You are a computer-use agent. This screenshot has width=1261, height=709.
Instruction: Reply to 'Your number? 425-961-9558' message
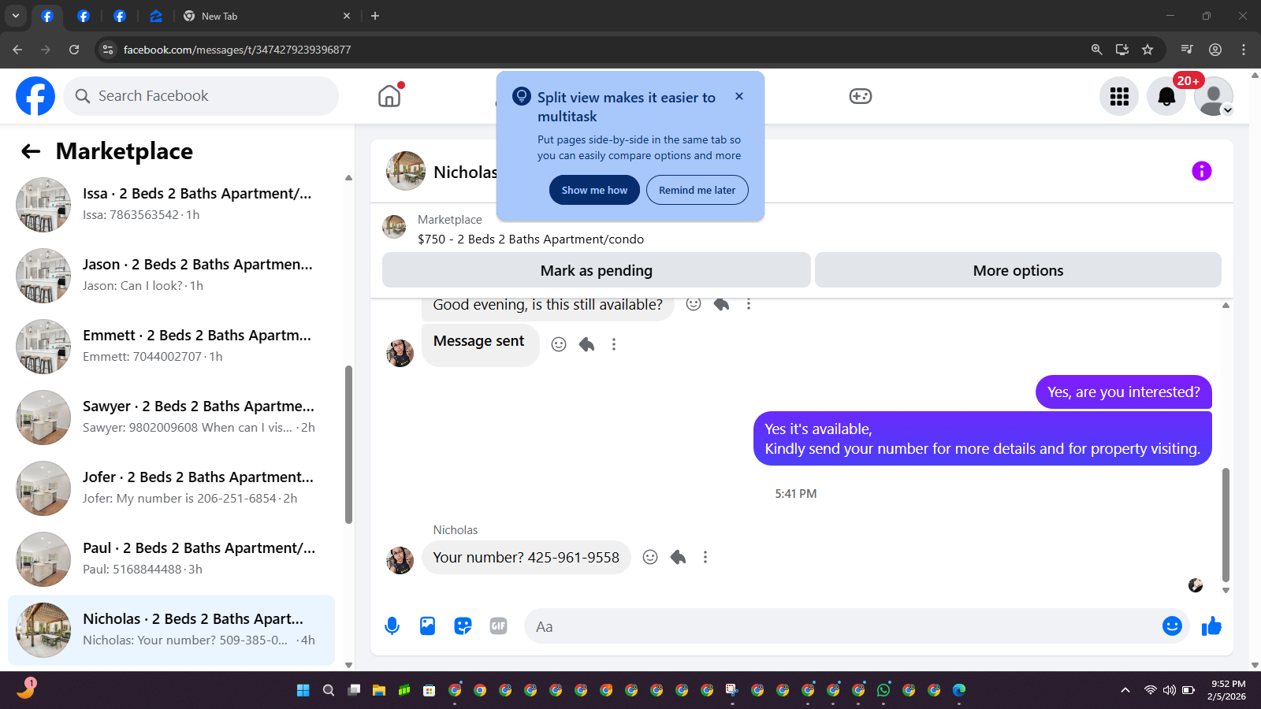(x=678, y=557)
